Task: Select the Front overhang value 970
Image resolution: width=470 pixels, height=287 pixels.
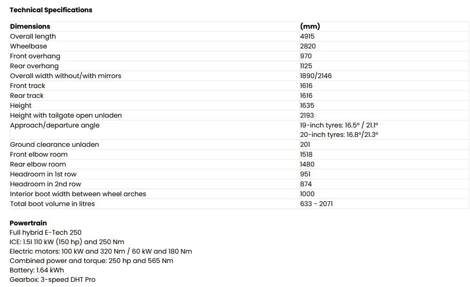Action: point(306,56)
